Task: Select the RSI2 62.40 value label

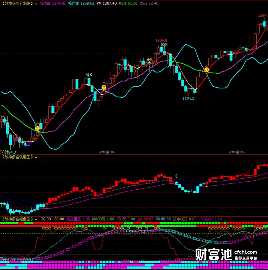Action: (149, 3)
